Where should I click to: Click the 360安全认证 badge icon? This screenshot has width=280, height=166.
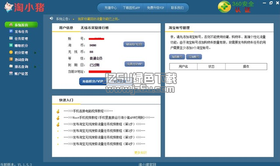[224, 7]
